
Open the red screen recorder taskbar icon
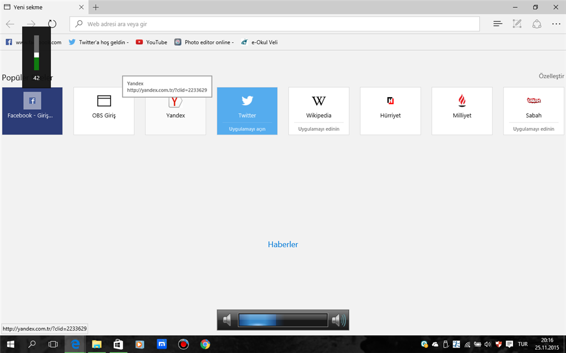click(x=184, y=344)
